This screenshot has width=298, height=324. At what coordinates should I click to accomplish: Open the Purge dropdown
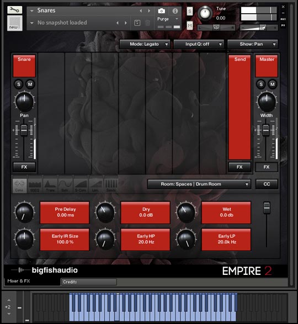point(168,19)
